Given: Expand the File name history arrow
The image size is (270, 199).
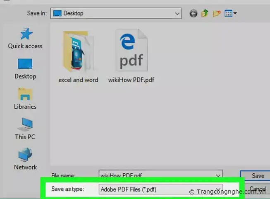Looking at the screenshot, I should click(218, 175).
